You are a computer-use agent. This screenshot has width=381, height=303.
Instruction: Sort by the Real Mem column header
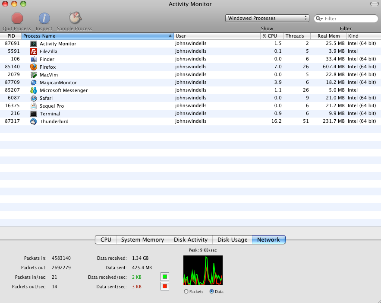coord(328,36)
